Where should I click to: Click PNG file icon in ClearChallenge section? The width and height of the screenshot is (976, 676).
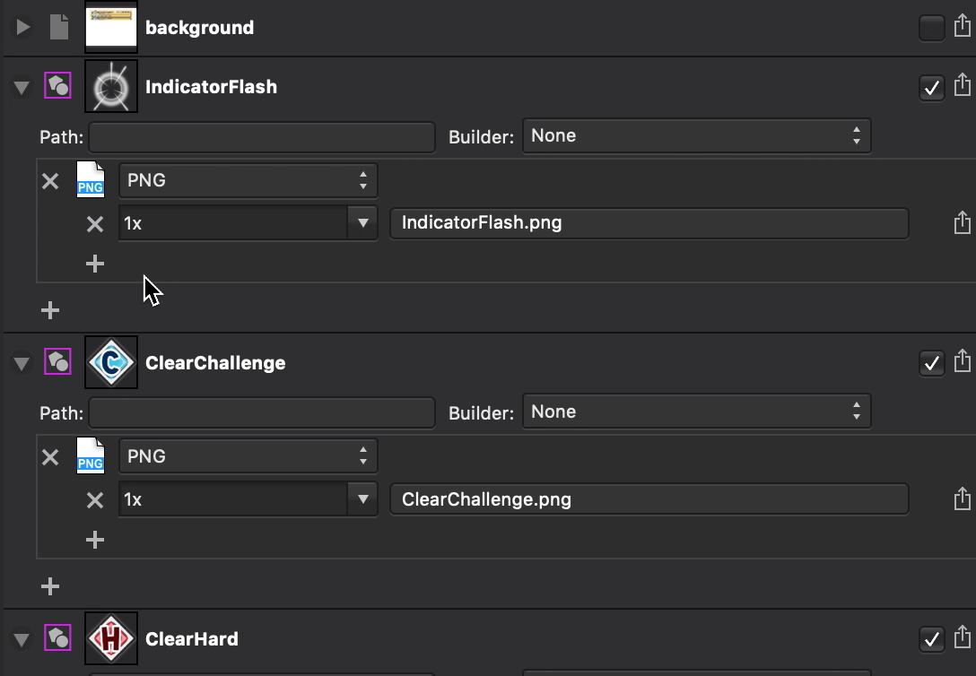91,455
